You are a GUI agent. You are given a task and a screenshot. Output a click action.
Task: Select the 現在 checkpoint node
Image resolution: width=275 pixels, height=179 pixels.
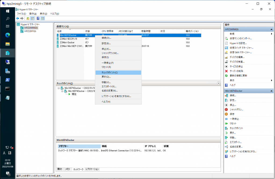[74, 94]
